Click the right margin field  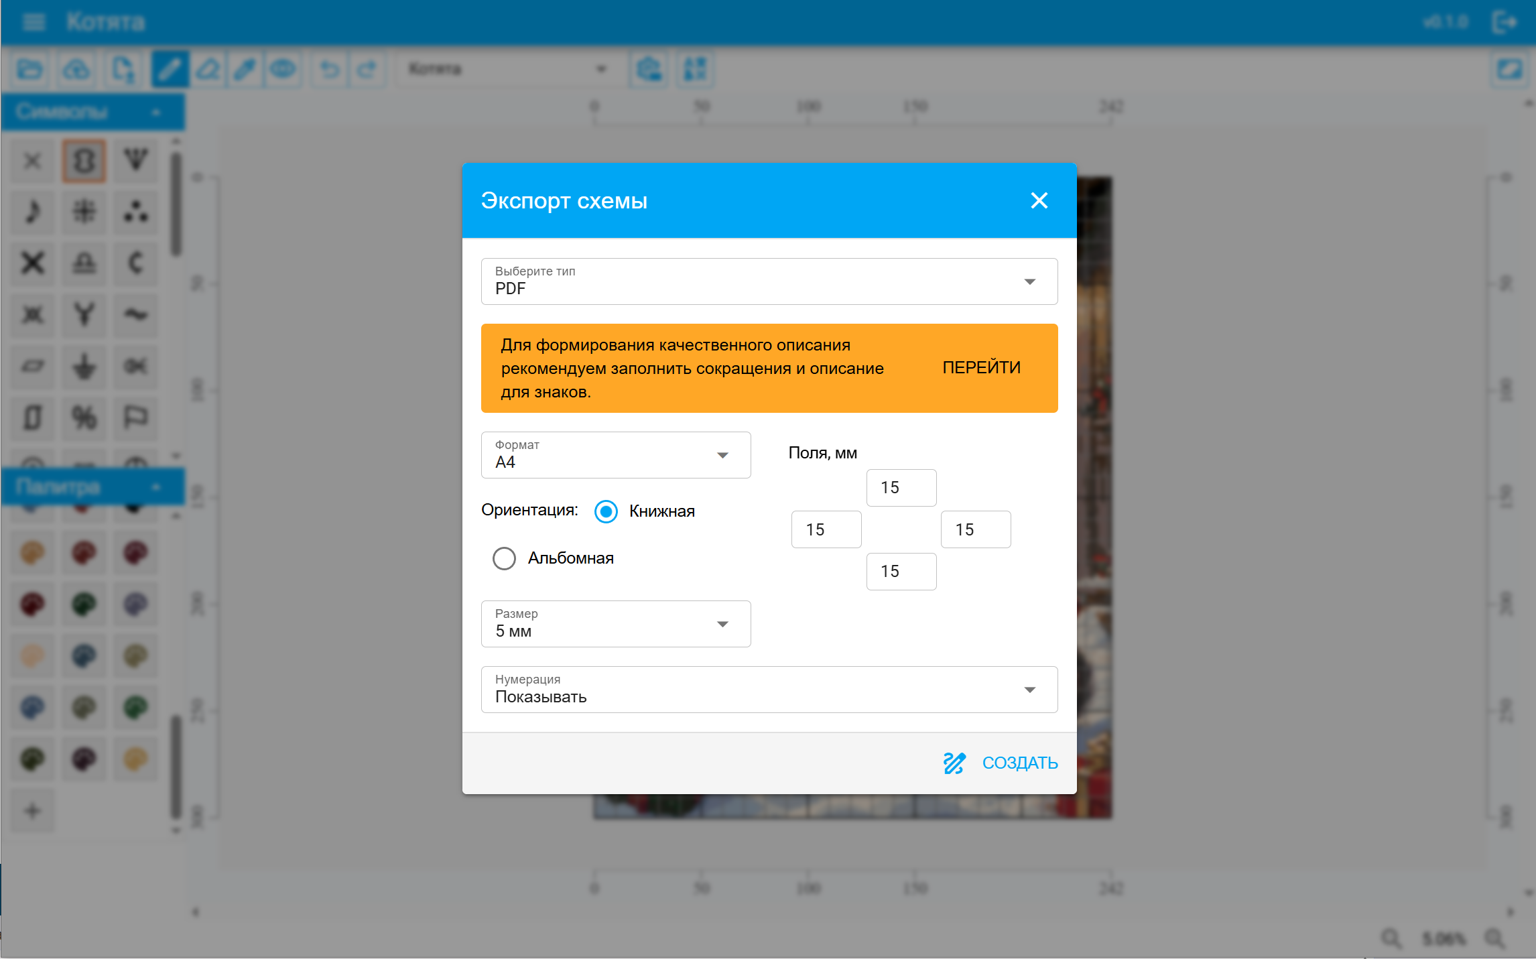point(976,529)
